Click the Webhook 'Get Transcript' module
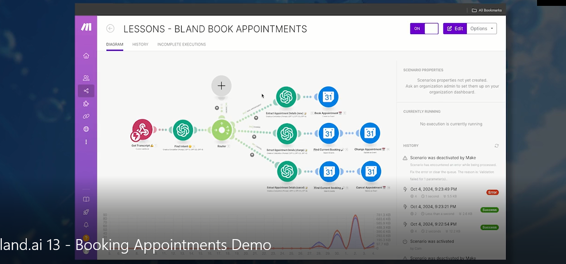Image resolution: width=566 pixels, height=264 pixels. pos(143,130)
